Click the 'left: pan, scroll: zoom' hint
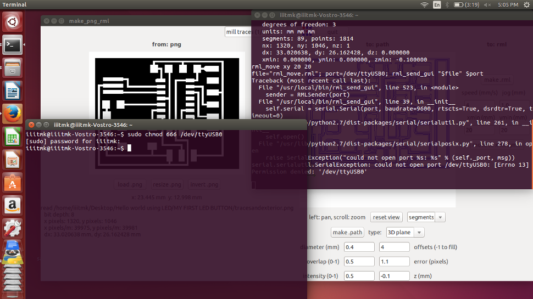The image size is (533, 299). click(337, 217)
